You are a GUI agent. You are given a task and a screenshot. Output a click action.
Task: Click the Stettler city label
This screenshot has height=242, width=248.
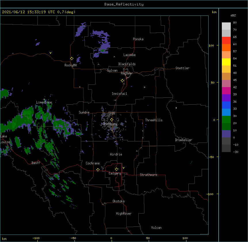click(x=182, y=68)
